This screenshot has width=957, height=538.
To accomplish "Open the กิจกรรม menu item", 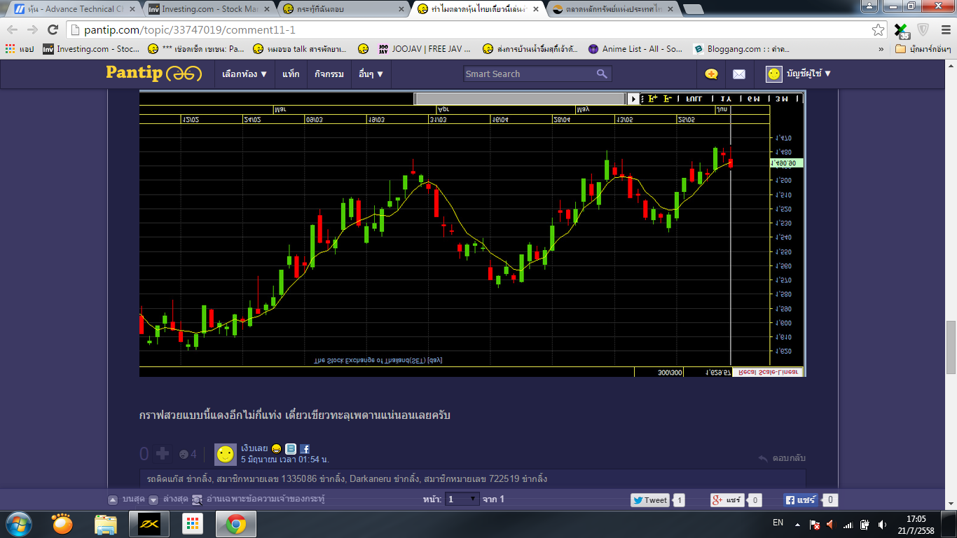I will [x=329, y=74].
